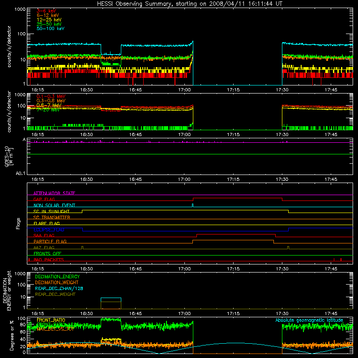This screenshot has width=358, height=358.
Task: Click the 0.8-7 MeV legend label
Action: pos(49,105)
